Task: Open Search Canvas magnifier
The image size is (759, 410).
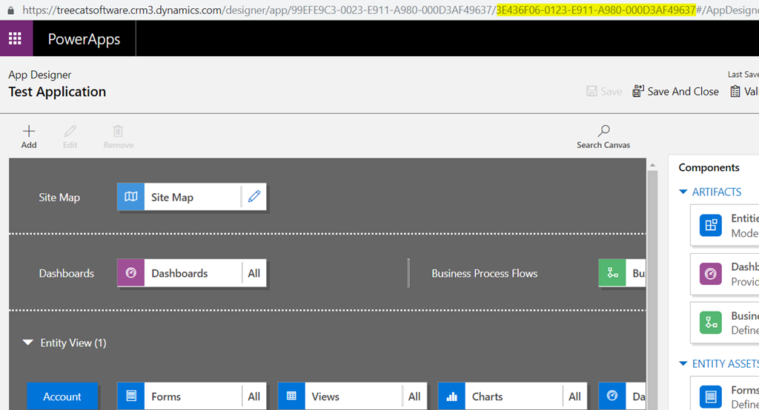Action: click(x=603, y=130)
